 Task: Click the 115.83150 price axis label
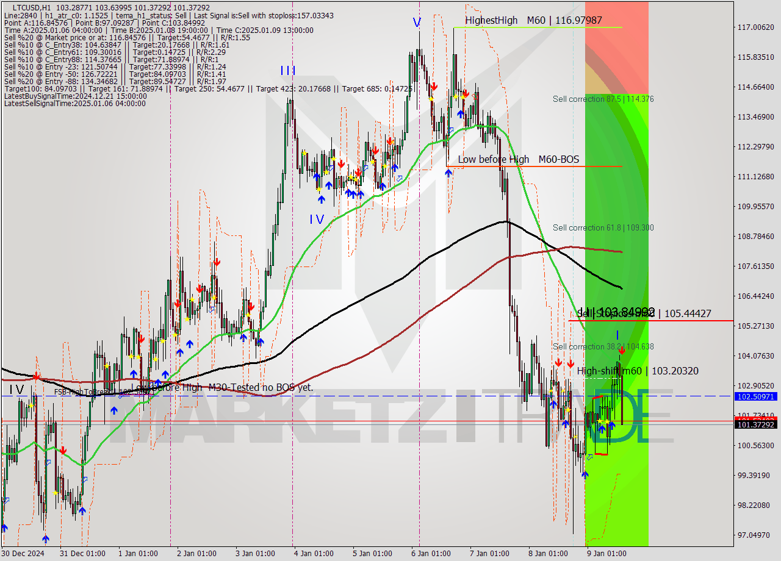tap(755, 57)
